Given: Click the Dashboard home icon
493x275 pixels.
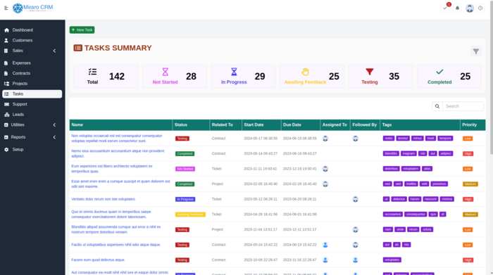Looking at the screenshot, I should [6, 30].
